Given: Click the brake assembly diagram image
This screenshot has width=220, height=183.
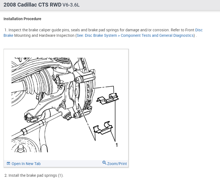Looking at the screenshot, I should pos(66,105).
